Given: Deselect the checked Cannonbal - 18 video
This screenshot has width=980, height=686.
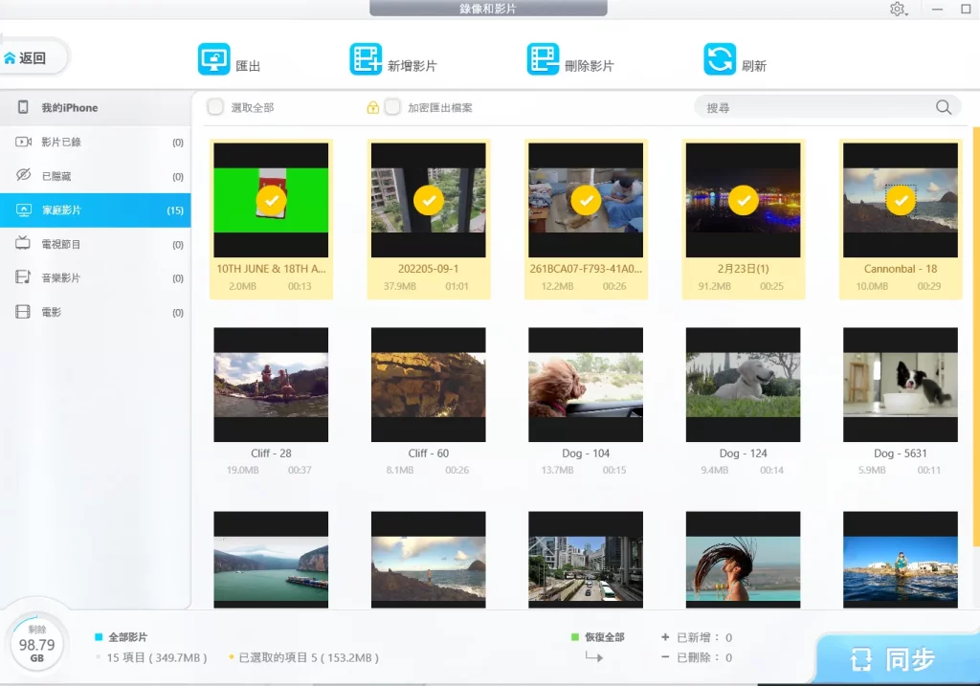Looking at the screenshot, I should (x=900, y=201).
